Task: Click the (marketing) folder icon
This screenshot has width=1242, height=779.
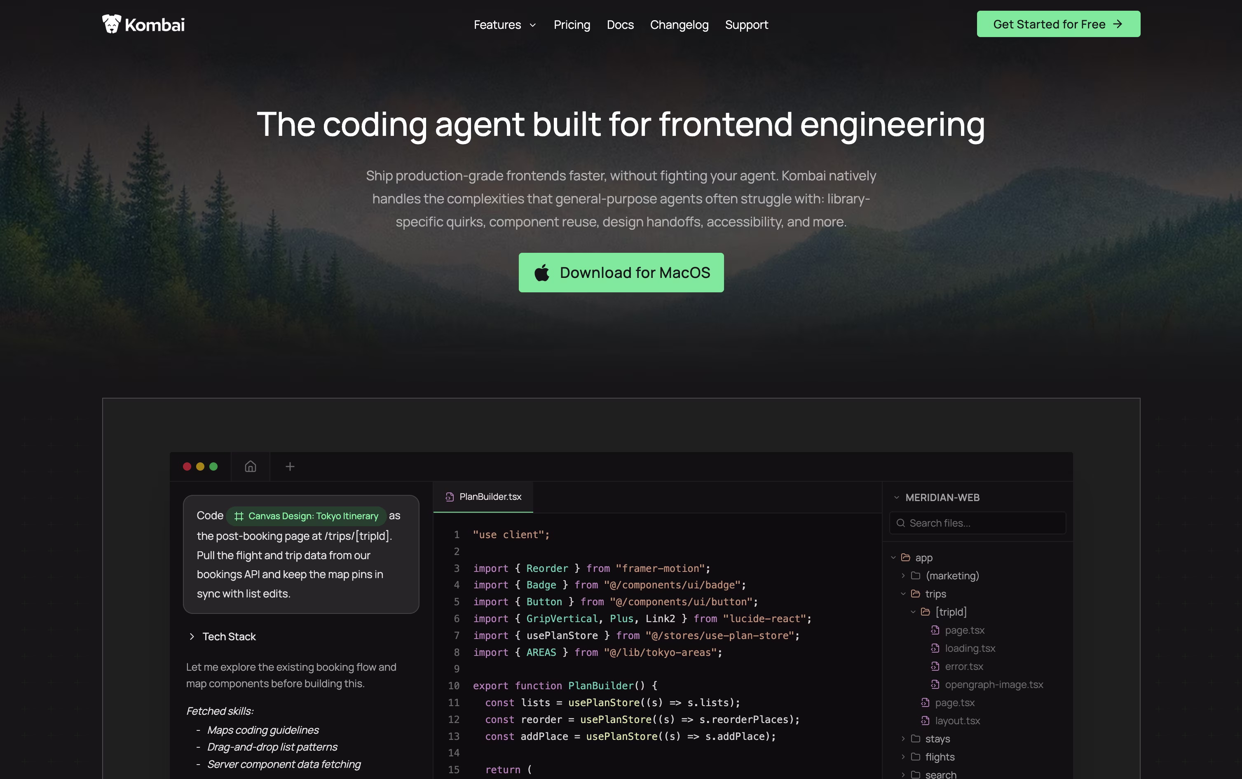Action: [x=916, y=576]
